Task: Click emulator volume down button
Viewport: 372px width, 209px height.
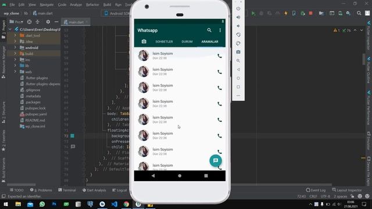Action: coord(238,26)
